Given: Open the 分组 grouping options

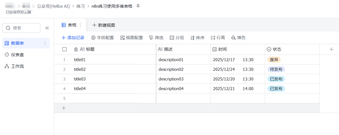Looking at the screenshot, I should (177, 38).
